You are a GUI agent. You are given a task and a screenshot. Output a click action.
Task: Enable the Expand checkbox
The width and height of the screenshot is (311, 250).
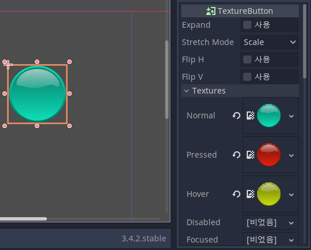coord(247,25)
